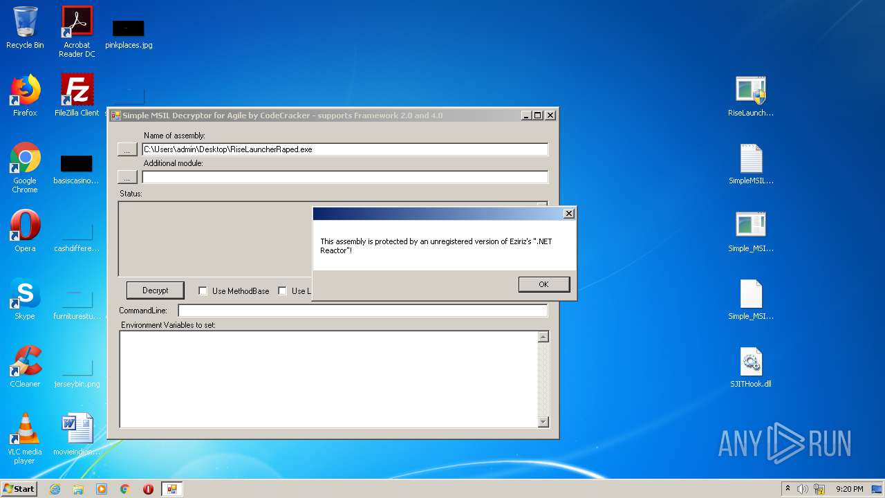Click into the CommandLine input field
Screen dimensions: 885x498
coord(363,311)
